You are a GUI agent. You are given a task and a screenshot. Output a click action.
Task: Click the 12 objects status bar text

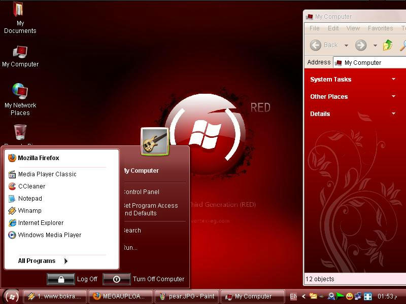(x=320, y=279)
